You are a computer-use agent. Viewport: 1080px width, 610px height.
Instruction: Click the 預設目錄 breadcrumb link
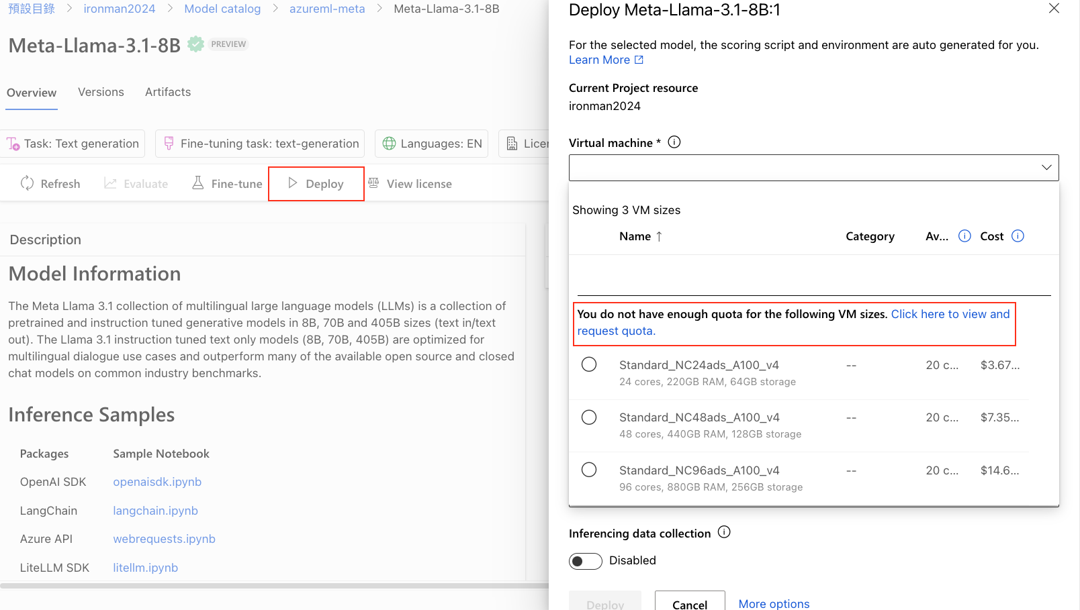click(x=32, y=9)
